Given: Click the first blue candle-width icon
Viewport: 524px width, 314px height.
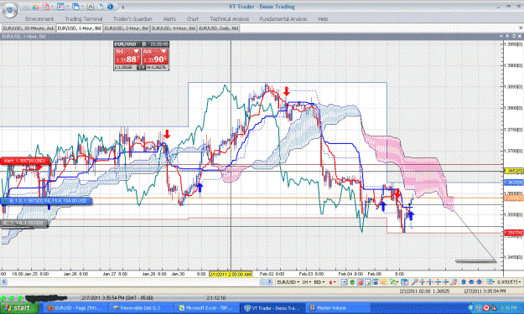Looking at the screenshot, I should (464, 282).
